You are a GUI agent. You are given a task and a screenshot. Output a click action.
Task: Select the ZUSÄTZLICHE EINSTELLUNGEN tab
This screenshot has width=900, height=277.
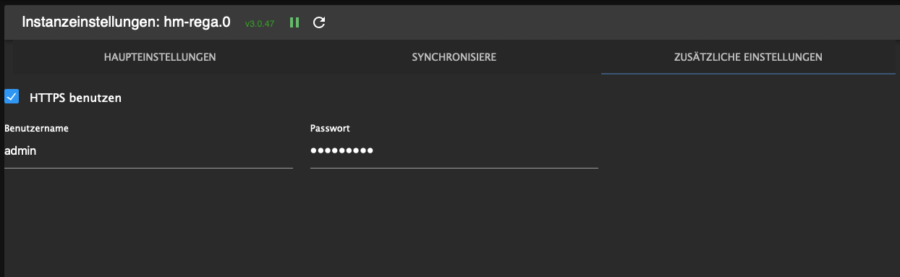[x=748, y=57]
